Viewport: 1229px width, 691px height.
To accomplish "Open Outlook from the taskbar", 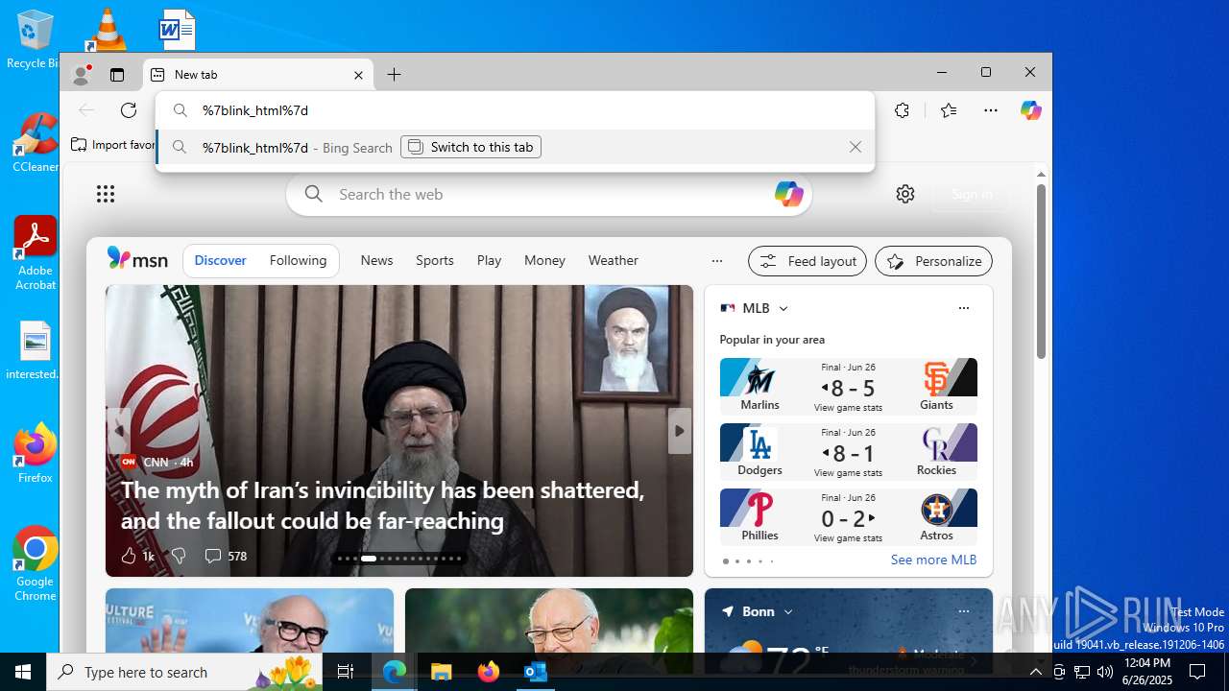I will (535, 672).
